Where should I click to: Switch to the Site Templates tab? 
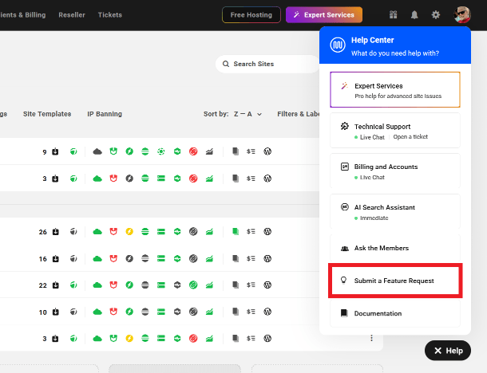(47, 114)
